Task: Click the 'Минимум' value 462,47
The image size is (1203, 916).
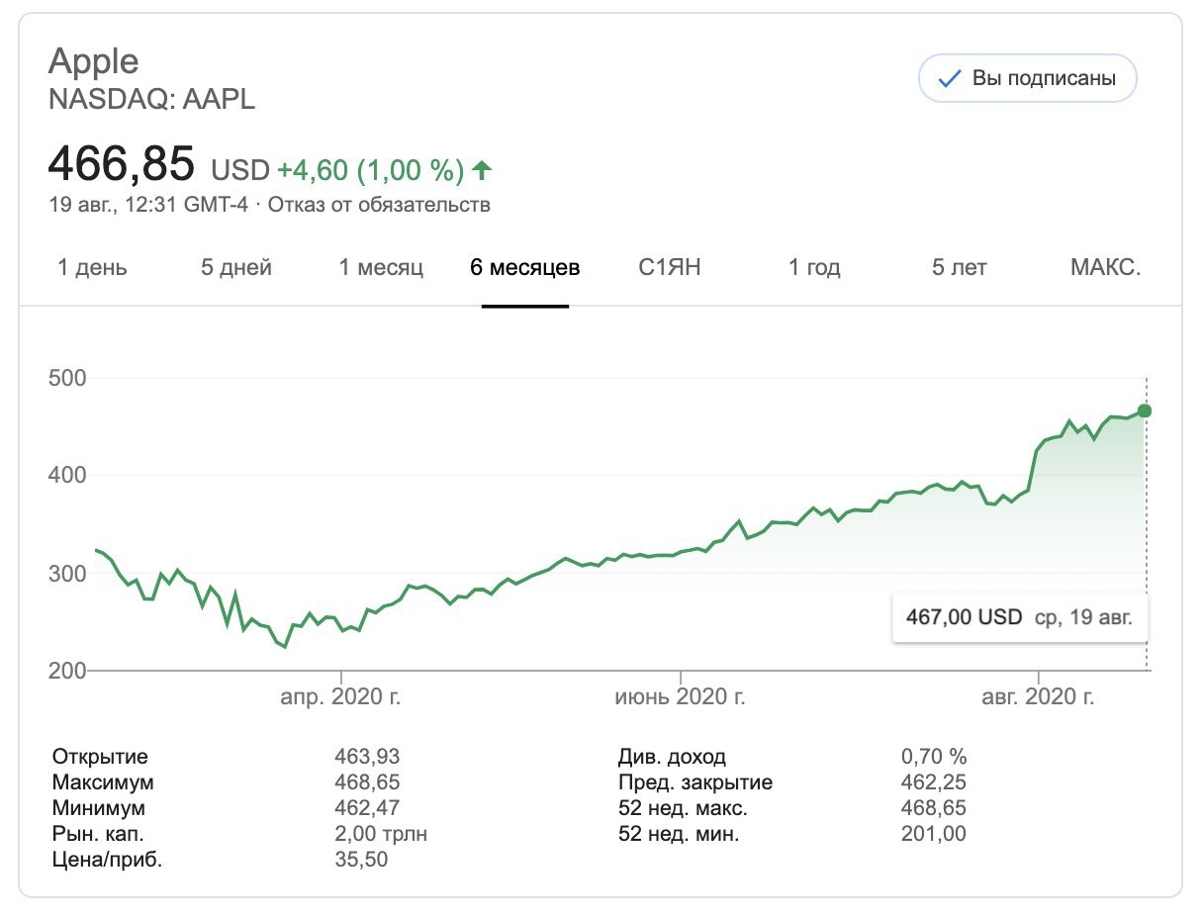Action: 367,808
